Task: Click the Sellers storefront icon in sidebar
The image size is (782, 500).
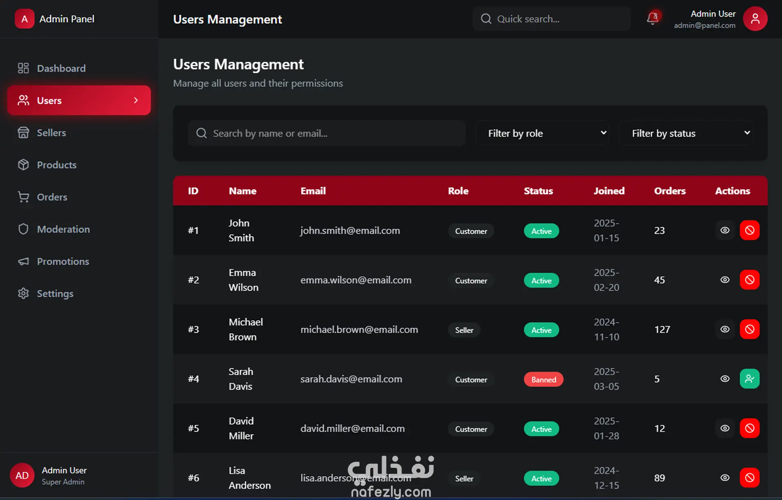Action: 23,132
